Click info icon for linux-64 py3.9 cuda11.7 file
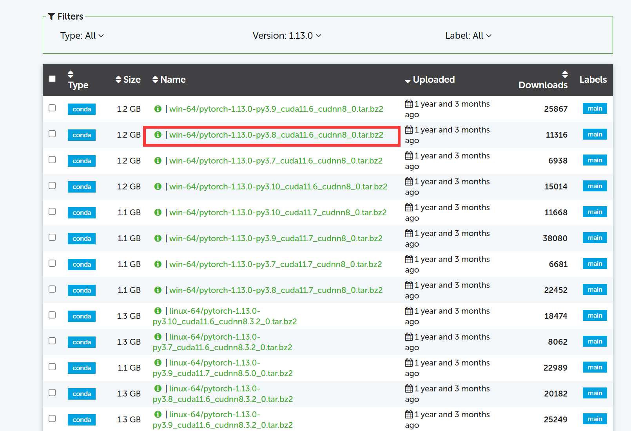 click(x=158, y=362)
